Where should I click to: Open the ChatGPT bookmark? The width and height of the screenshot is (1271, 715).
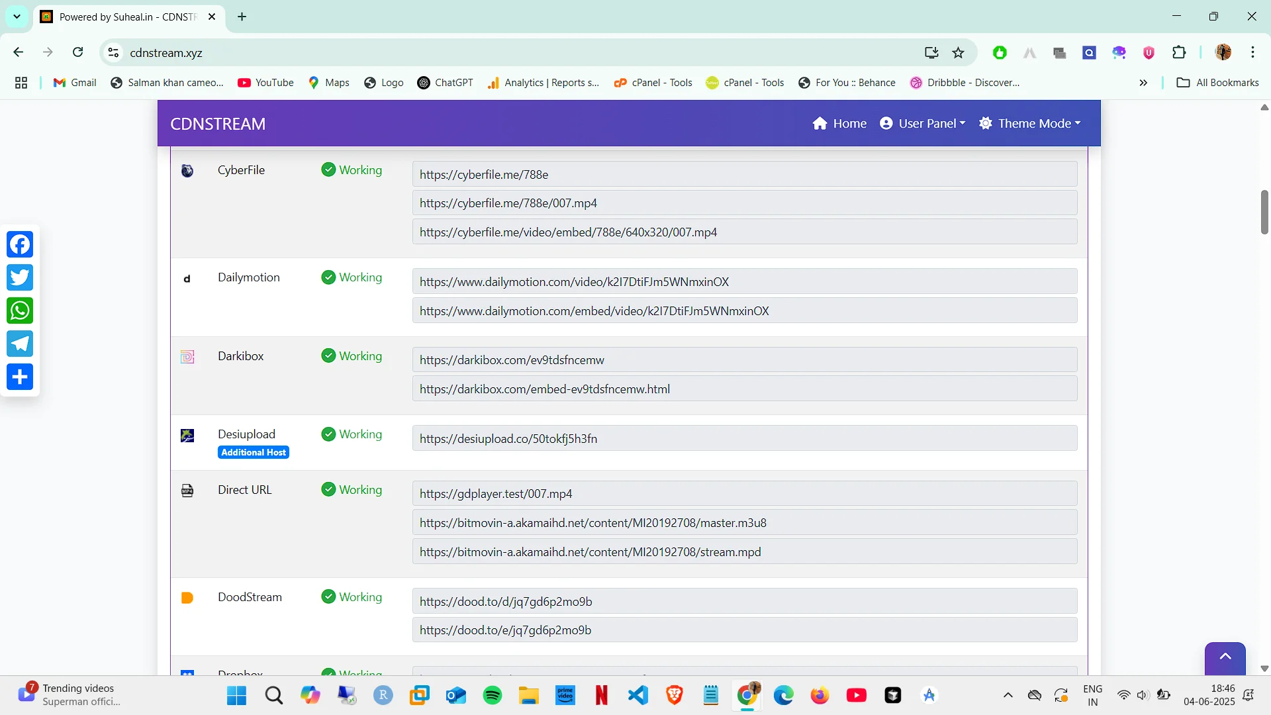446,83
